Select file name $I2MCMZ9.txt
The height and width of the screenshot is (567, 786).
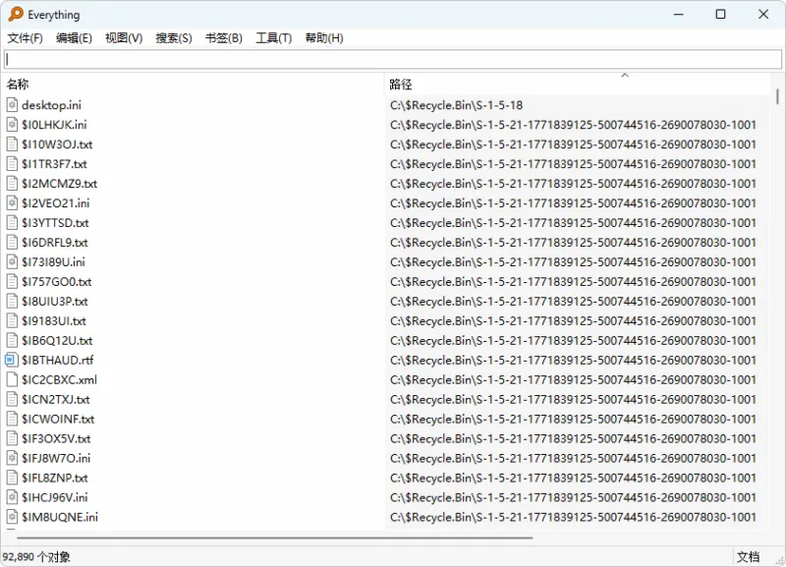click(x=59, y=184)
